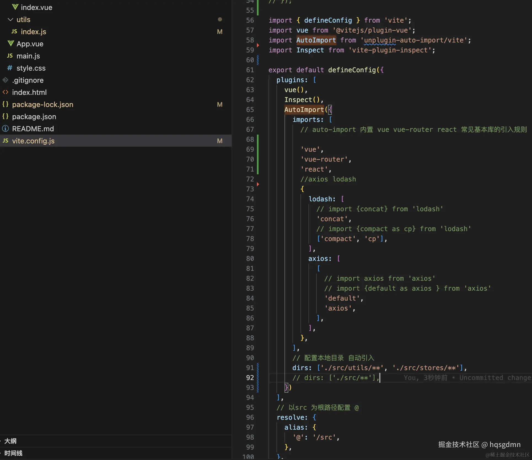Click the M badge on vite.config.js

[220, 141]
